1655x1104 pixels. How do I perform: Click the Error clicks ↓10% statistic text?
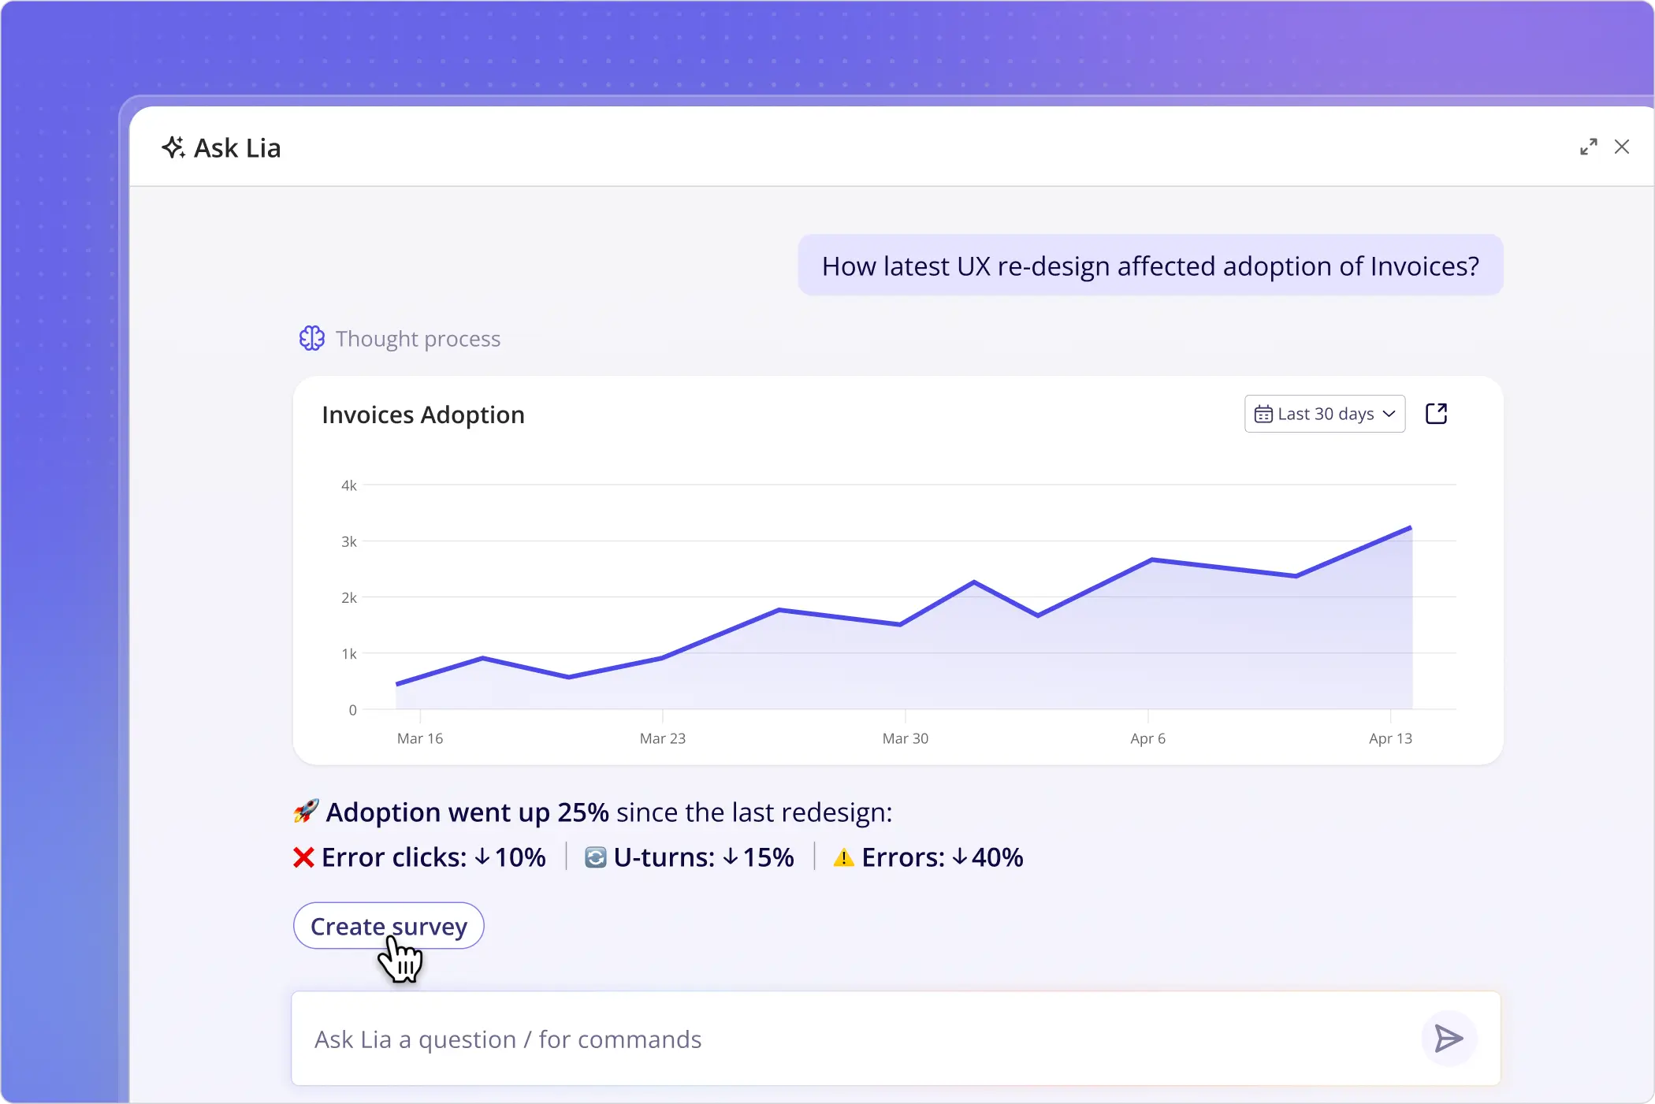pos(433,857)
